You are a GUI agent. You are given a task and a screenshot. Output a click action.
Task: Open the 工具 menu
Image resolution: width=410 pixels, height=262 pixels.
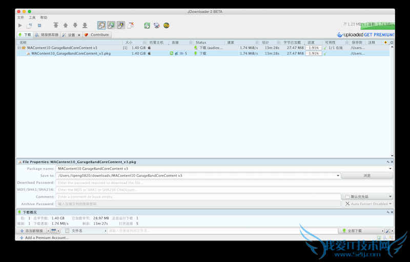tap(32, 17)
